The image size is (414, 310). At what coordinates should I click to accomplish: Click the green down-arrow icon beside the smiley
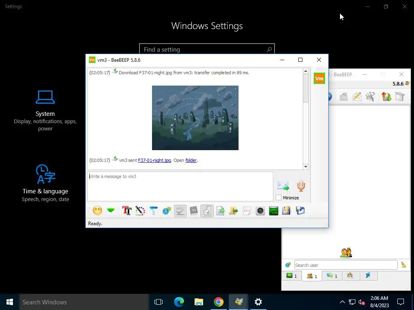[x=111, y=210]
